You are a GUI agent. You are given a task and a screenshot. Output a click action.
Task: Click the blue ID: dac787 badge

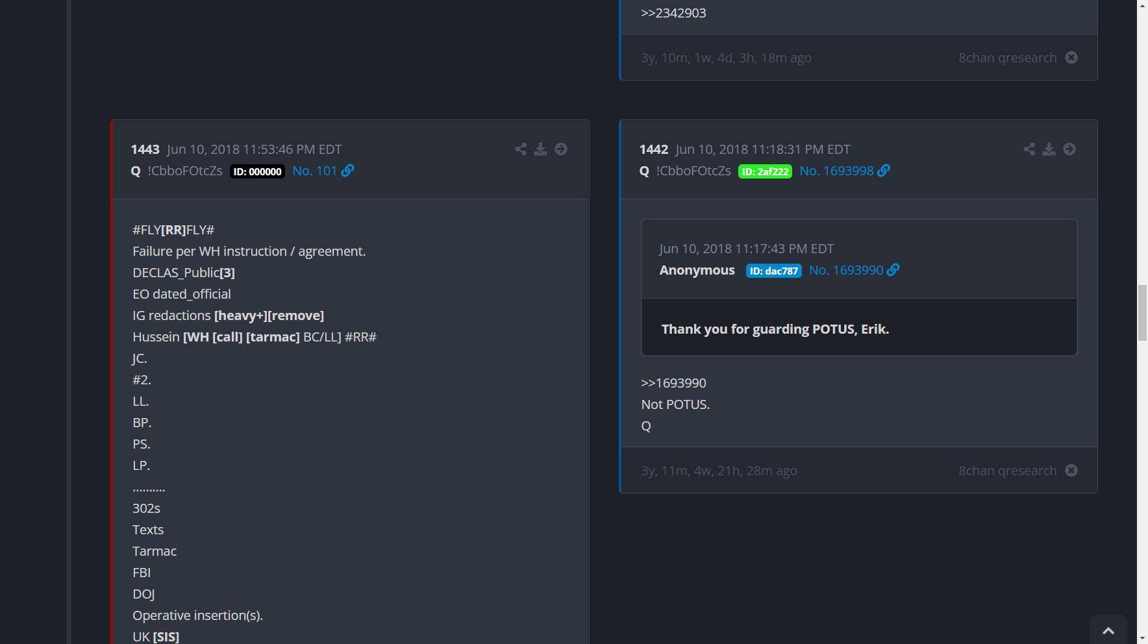click(x=773, y=271)
